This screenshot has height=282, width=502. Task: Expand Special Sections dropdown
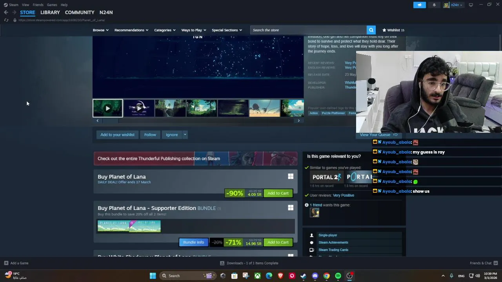[227, 30]
